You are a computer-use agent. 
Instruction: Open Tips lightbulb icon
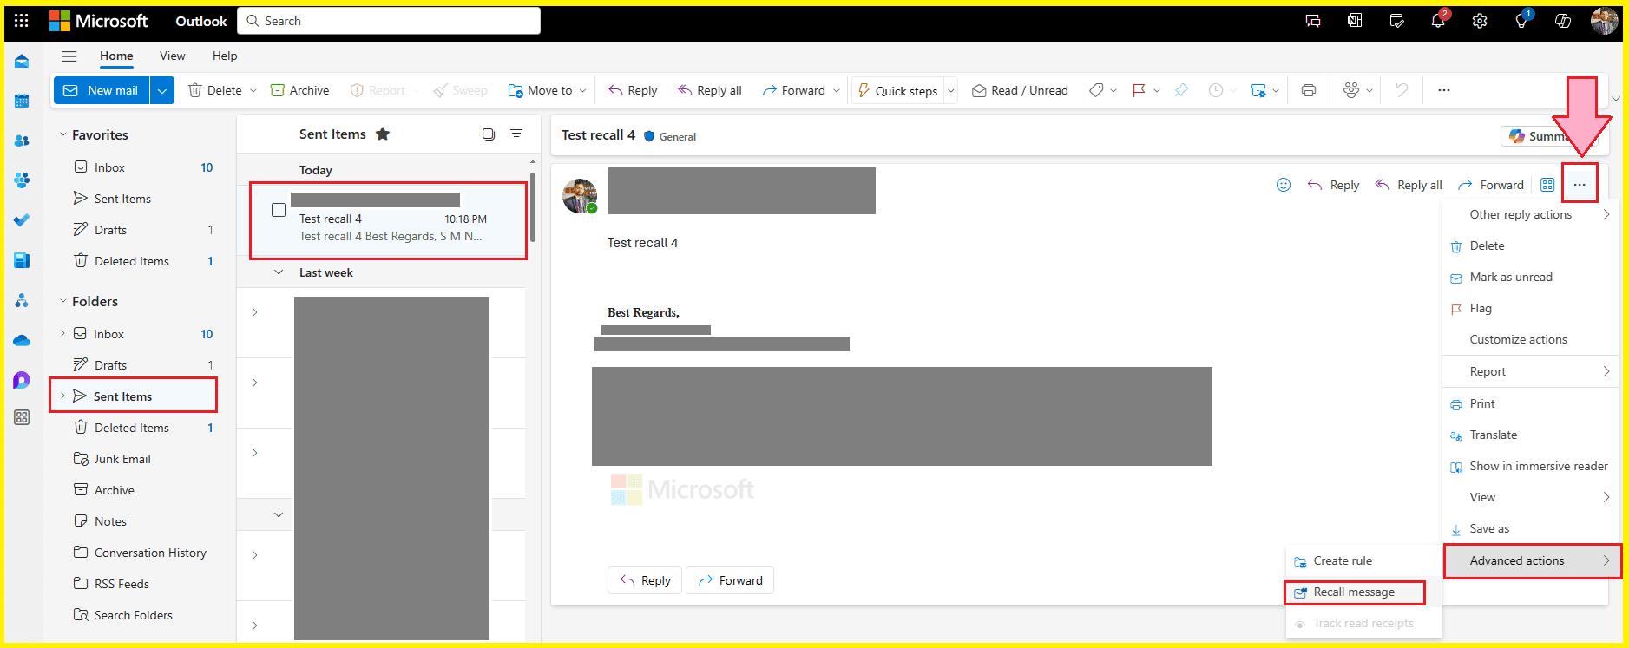[x=1521, y=21]
